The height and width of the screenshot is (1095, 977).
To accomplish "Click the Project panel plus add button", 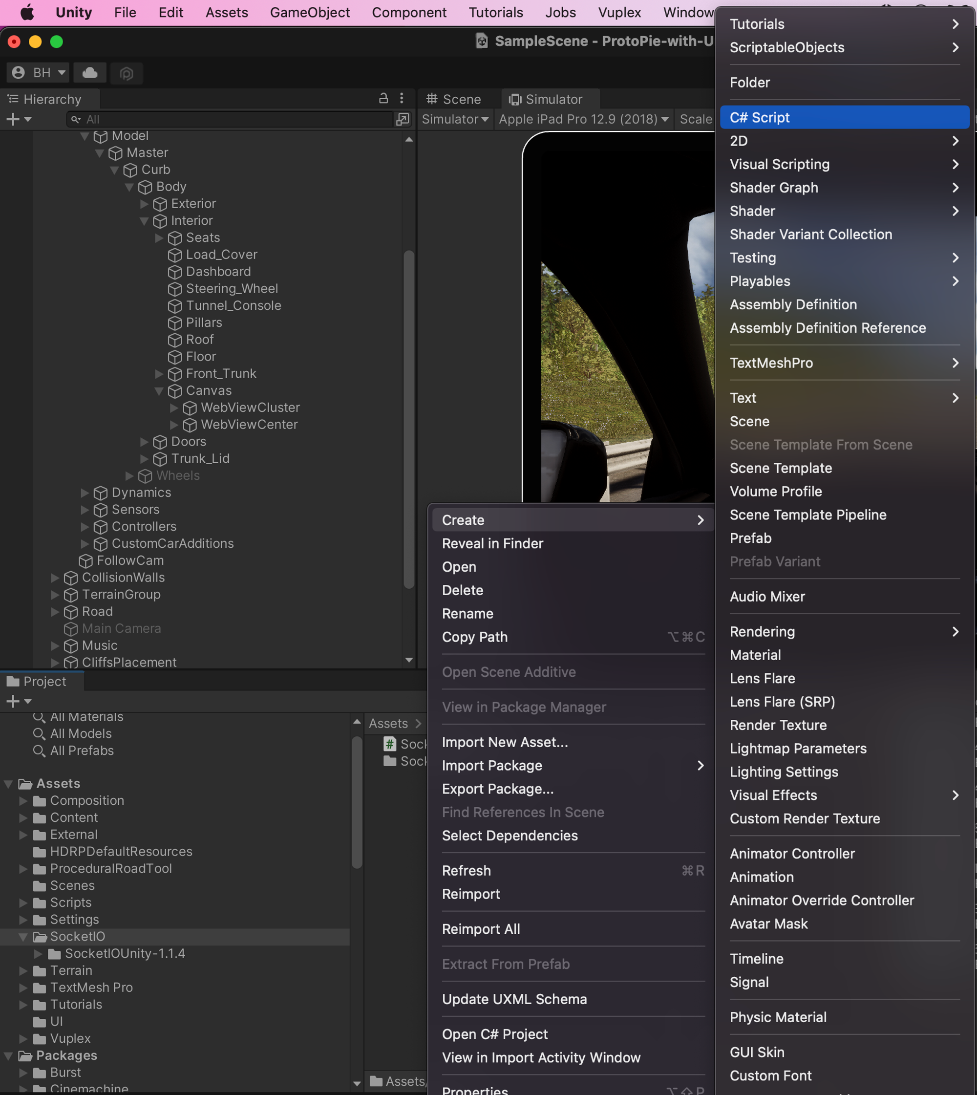I will (13, 701).
